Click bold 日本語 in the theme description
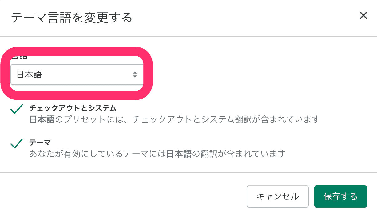The height and width of the screenshot is (218, 377). pyautogui.click(x=179, y=154)
